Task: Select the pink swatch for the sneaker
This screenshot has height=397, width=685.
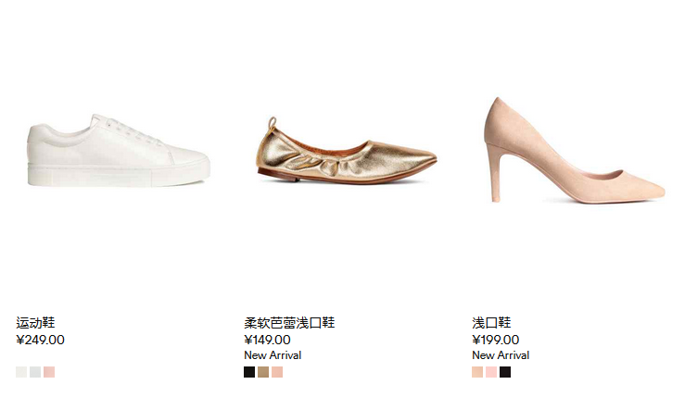Action: click(x=49, y=372)
